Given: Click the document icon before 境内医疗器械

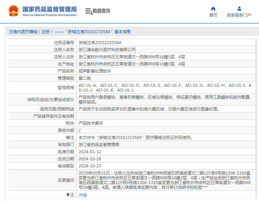Looking at the screenshot, I should tap(11, 32).
